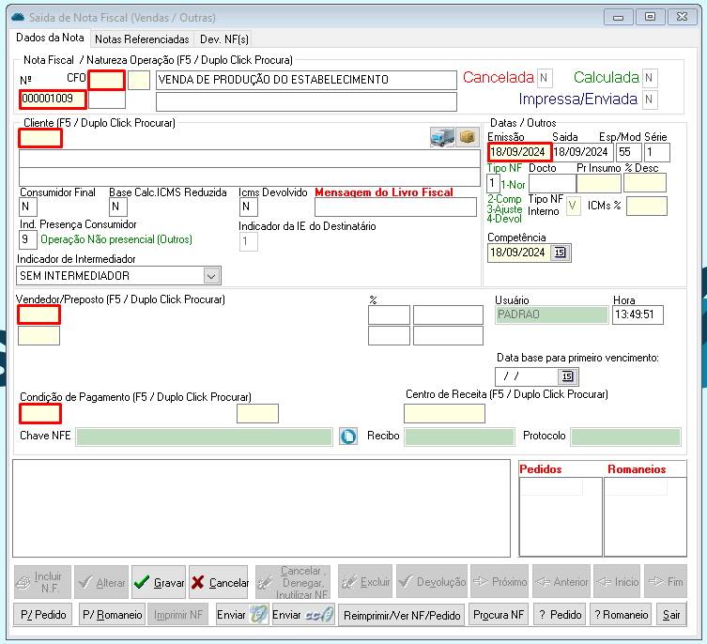
Task: Click the Reimprimir/Ver NF/Pedido button
Action: (x=402, y=615)
